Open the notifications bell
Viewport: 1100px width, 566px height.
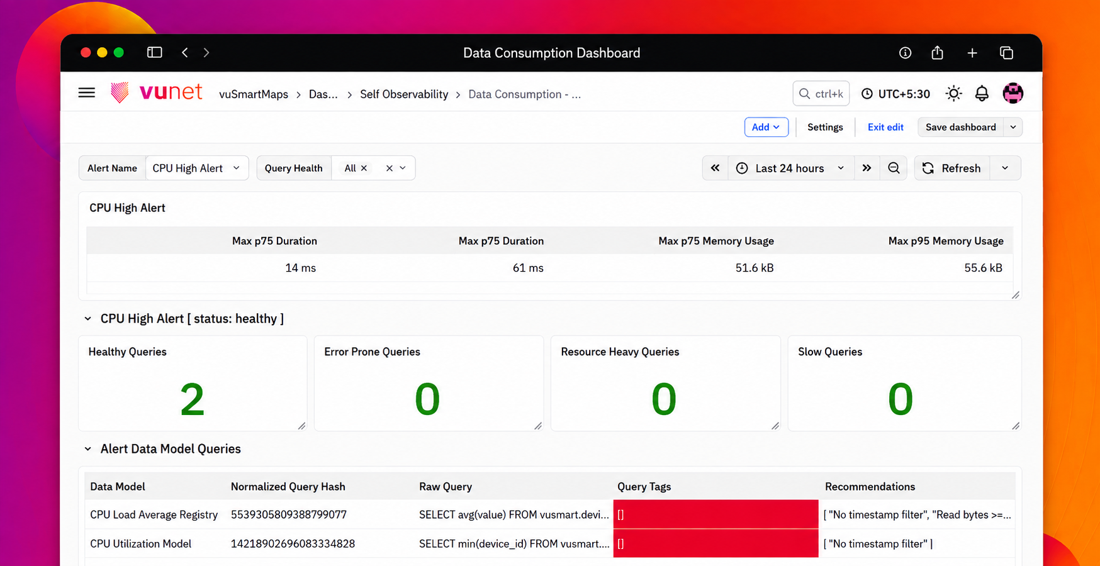pos(982,94)
